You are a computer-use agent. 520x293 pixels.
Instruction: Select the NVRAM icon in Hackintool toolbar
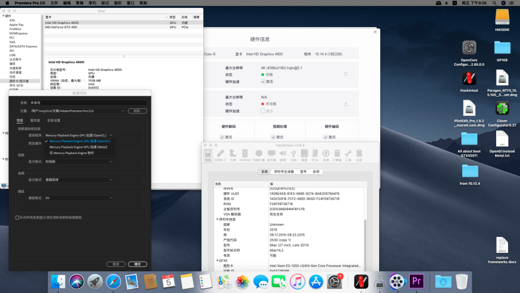245,155
